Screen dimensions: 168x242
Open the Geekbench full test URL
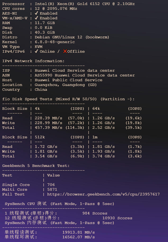tap(103, 194)
